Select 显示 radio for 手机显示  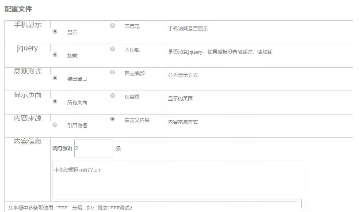pyautogui.click(x=55, y=31)
